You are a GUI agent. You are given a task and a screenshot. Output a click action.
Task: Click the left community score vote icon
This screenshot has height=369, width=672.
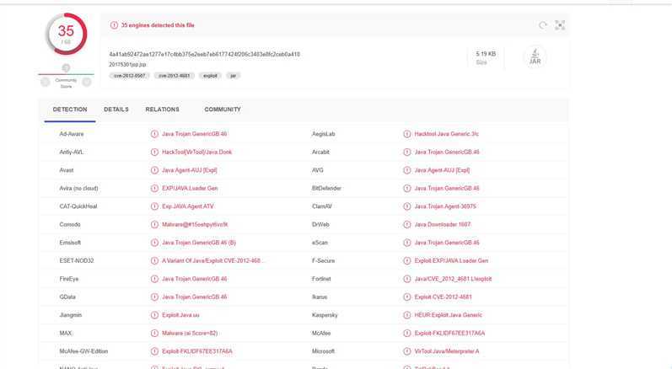click(45, 82)
